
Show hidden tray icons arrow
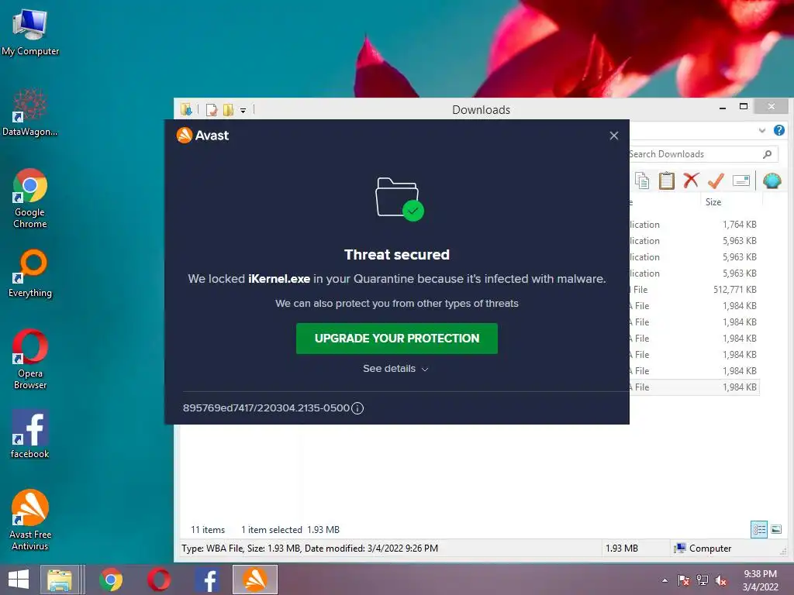(665, 580)
